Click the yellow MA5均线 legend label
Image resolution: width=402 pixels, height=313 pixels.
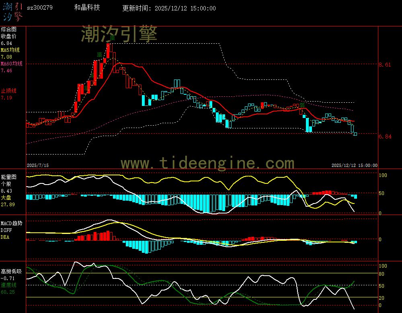pos(10,50)
